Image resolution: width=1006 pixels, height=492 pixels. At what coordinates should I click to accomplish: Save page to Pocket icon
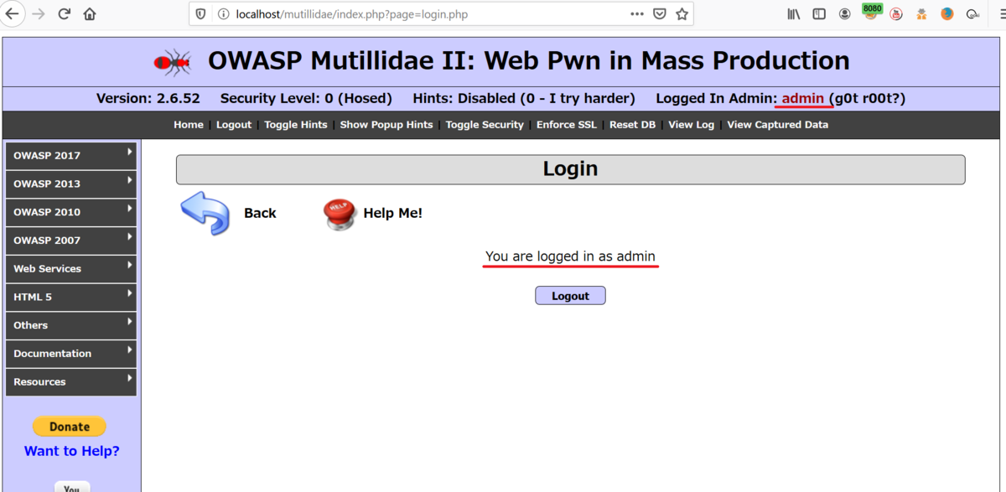click(x=660, y=14)
